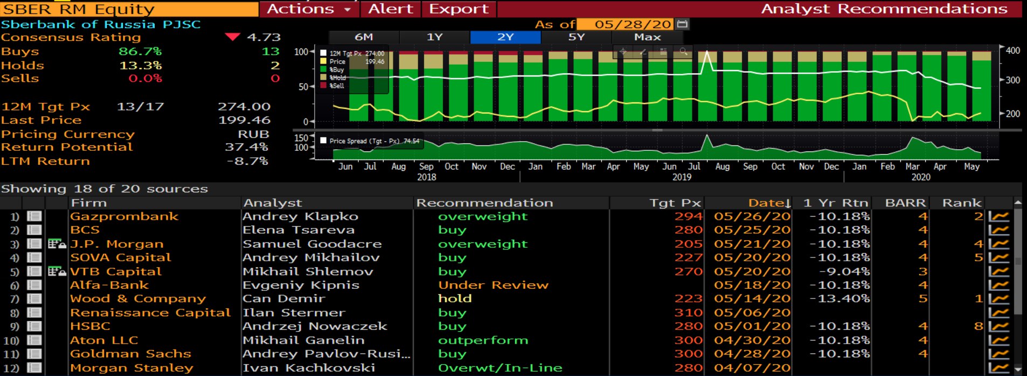
Task: Sort table by Date column
Action: (x=769, y=203)
